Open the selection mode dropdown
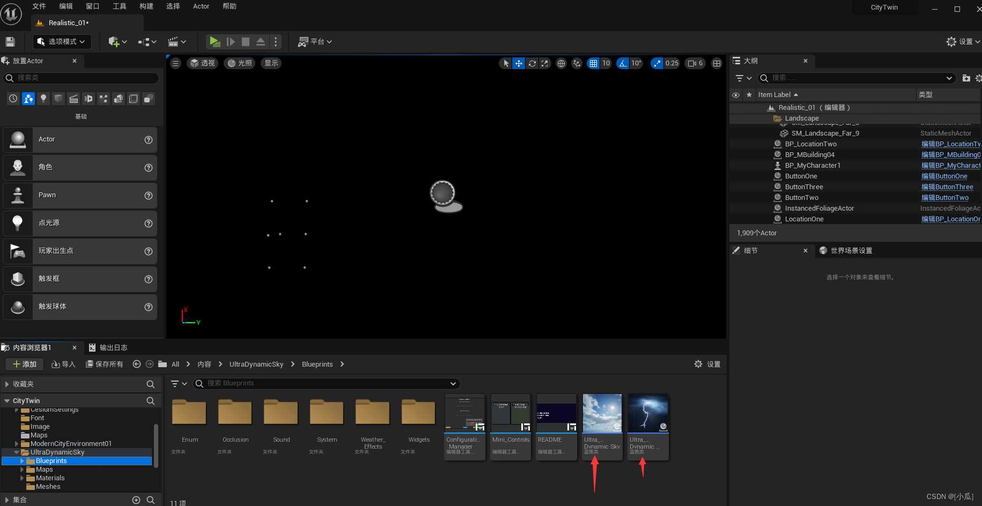Image resolution: width=982 pixels, height=506 pixels. pos(62,41)
